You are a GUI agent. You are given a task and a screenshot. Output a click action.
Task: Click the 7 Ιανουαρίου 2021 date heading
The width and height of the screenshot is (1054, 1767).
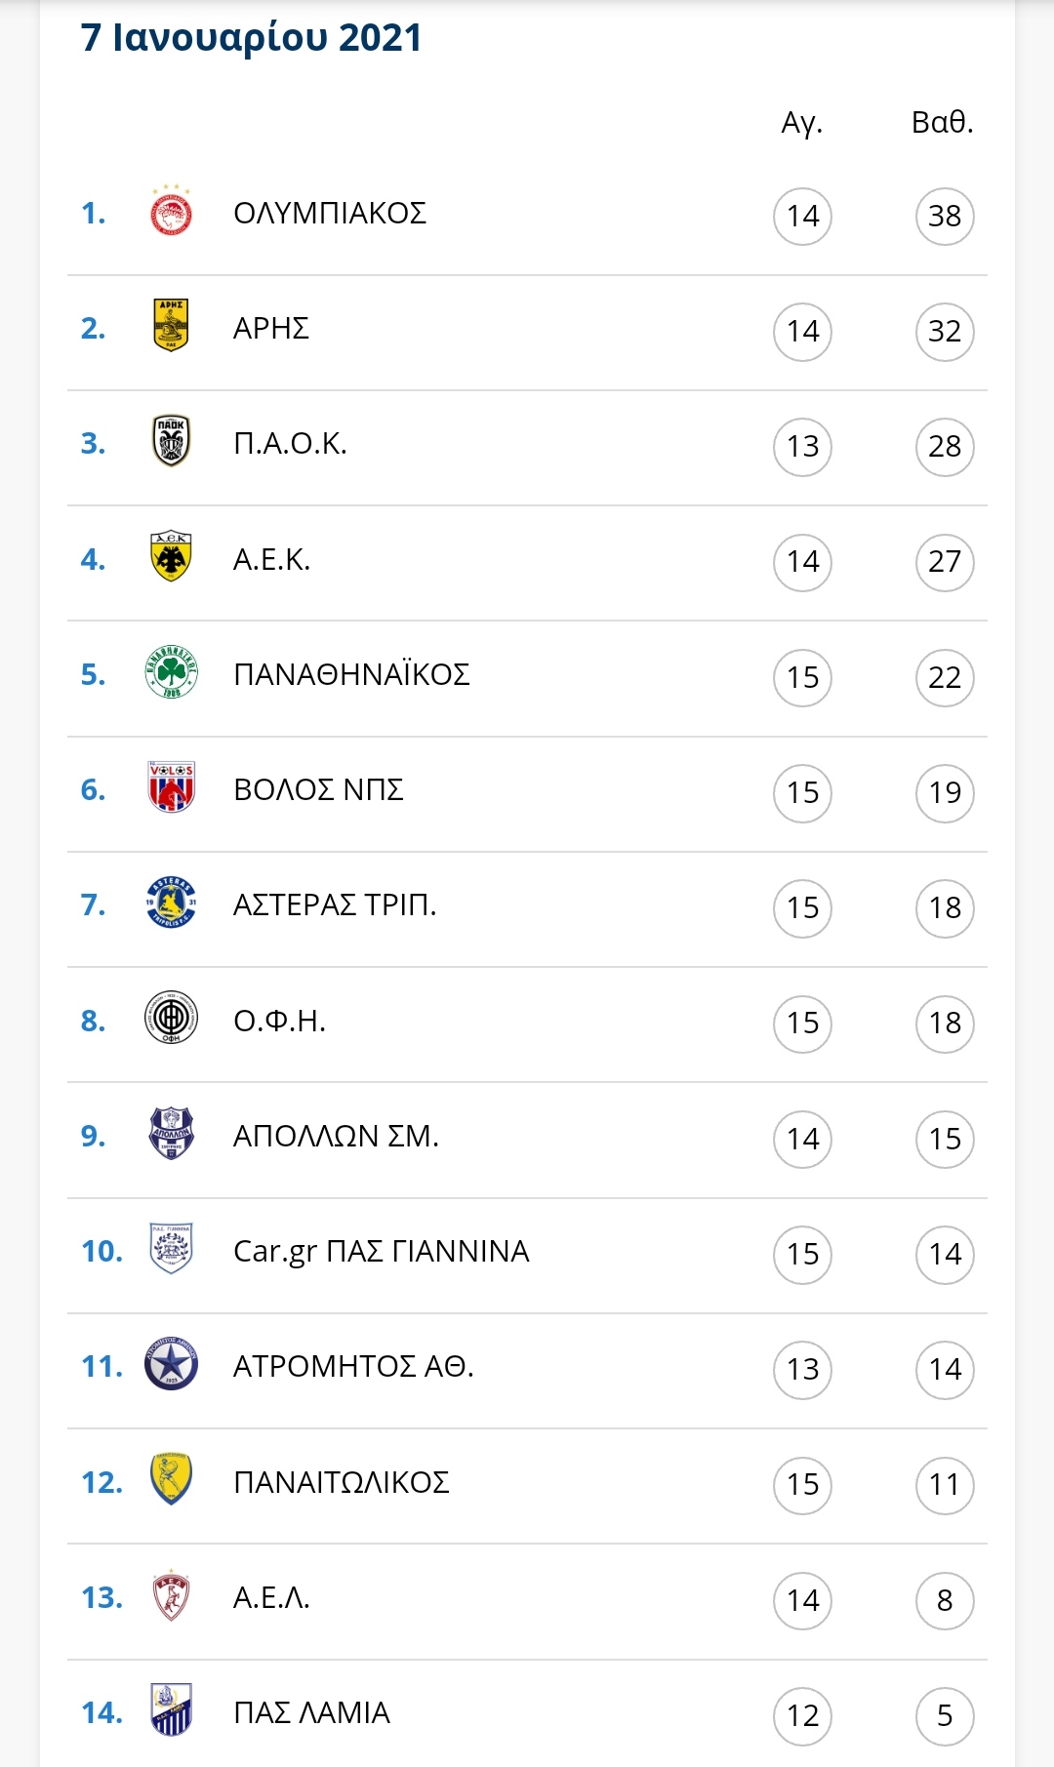tap(252, 38)
